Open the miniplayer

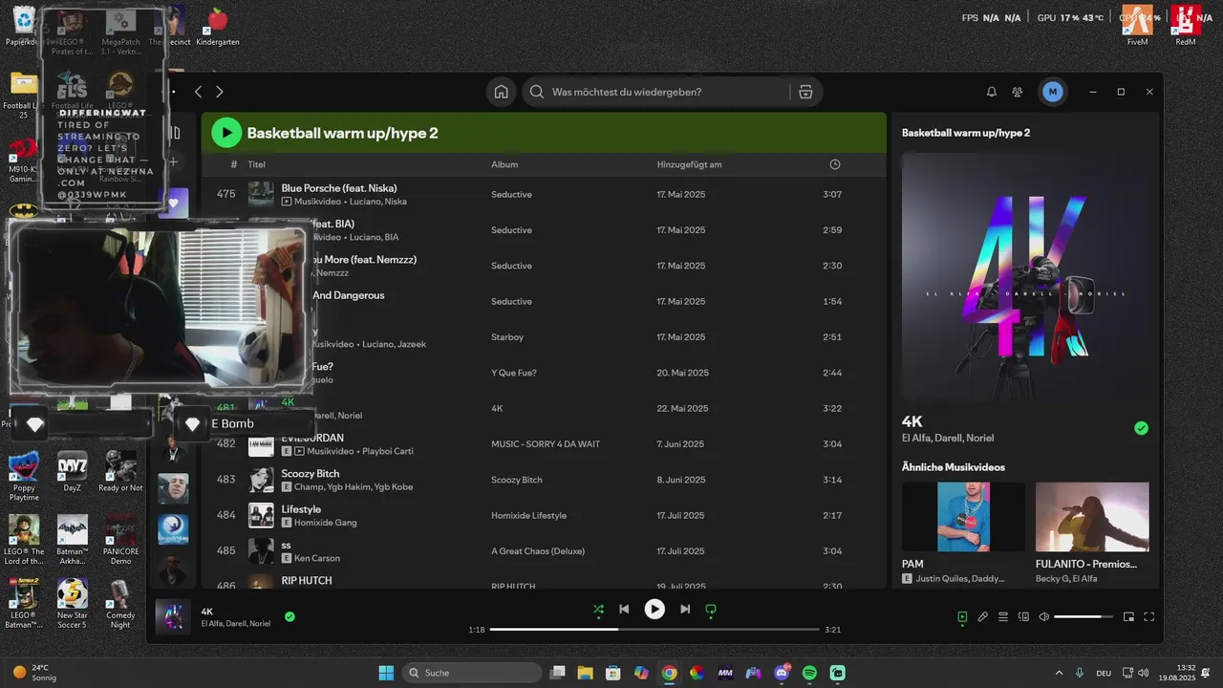tap(1128, 616)
